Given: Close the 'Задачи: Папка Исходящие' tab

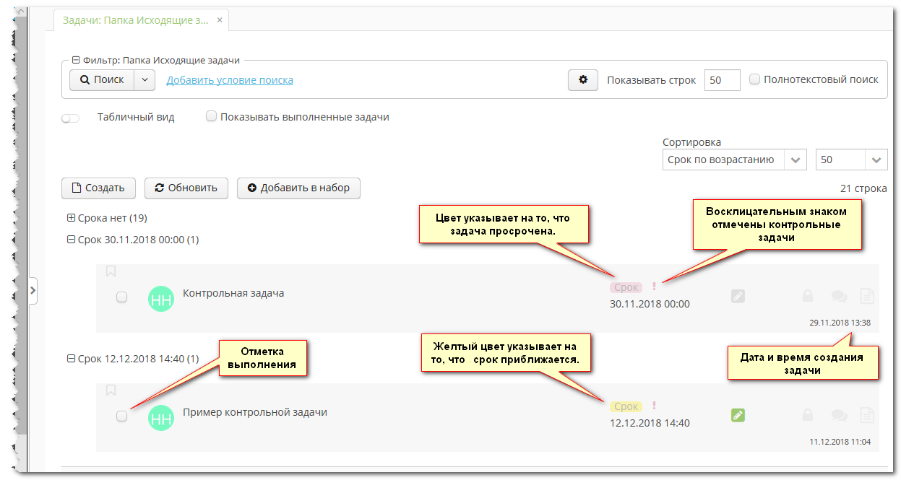Looking at the screenshot, I should (x=219, y=20).
